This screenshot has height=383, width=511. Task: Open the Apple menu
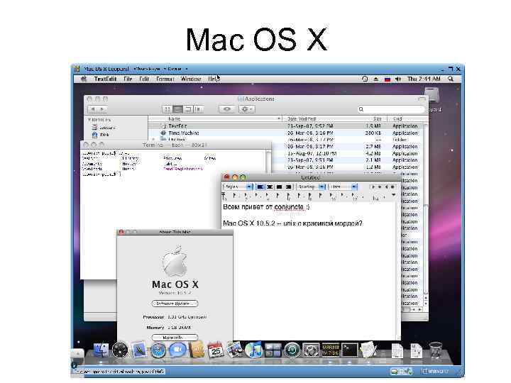84,79
